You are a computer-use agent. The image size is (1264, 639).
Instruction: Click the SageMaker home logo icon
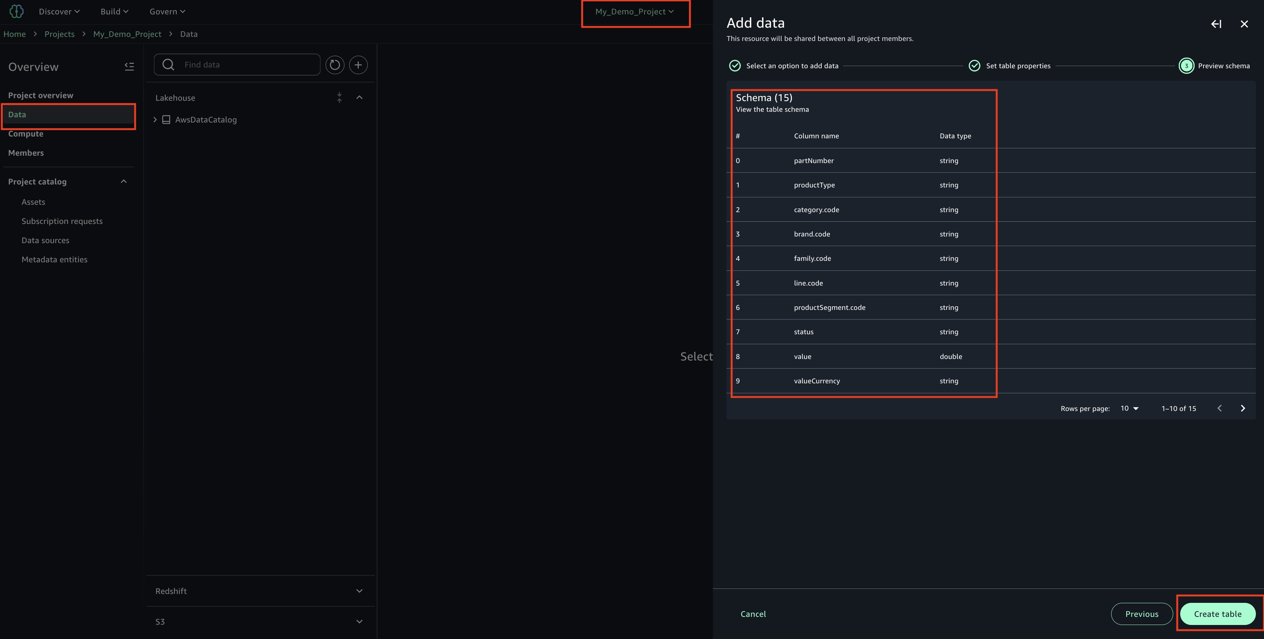pos(16,11)
